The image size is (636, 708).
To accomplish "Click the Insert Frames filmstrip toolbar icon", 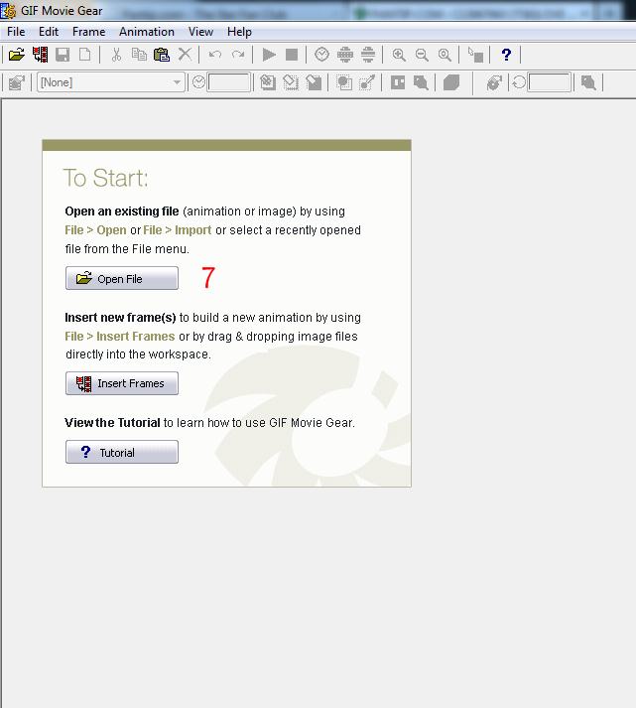I will click(40, 55).
